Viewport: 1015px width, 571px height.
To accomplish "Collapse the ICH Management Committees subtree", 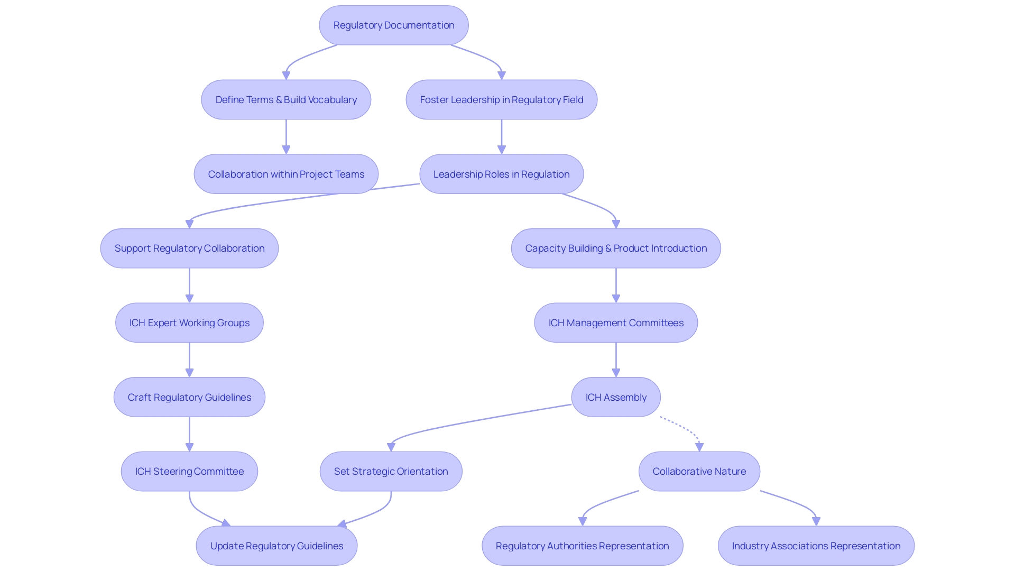I will [x=613, y=322].
